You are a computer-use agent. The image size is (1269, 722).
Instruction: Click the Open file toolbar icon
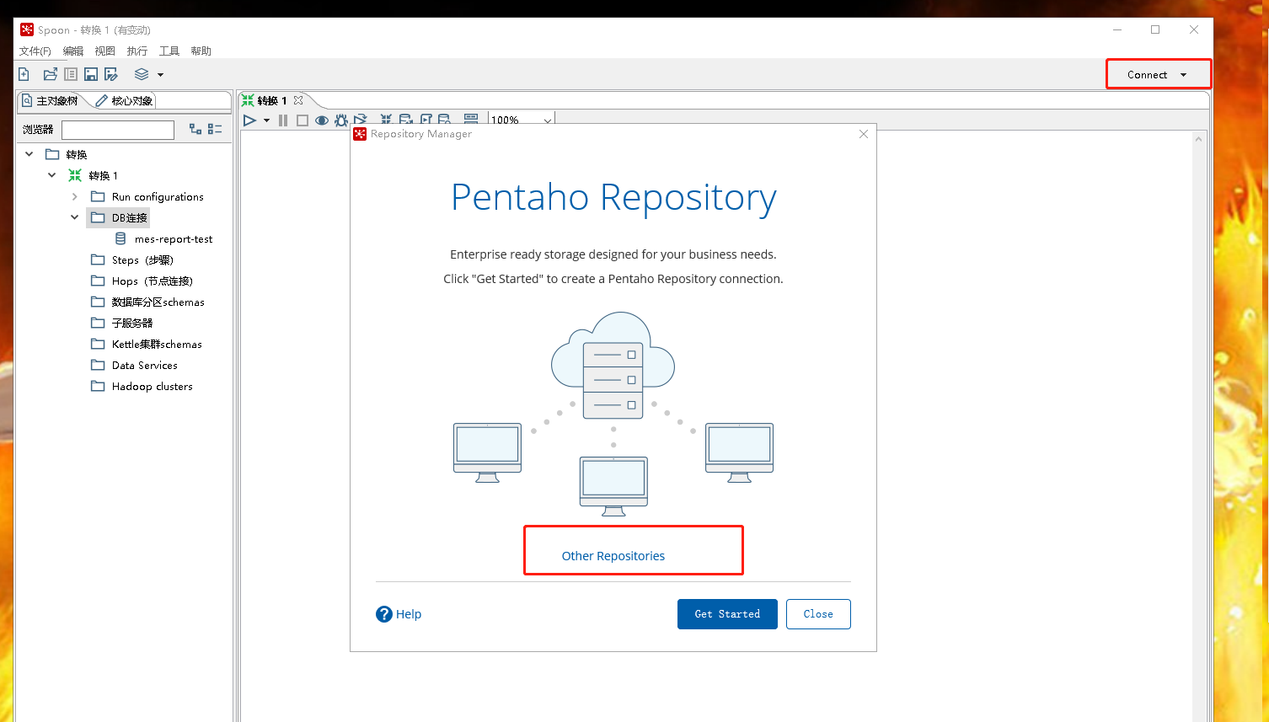point(51,74)
